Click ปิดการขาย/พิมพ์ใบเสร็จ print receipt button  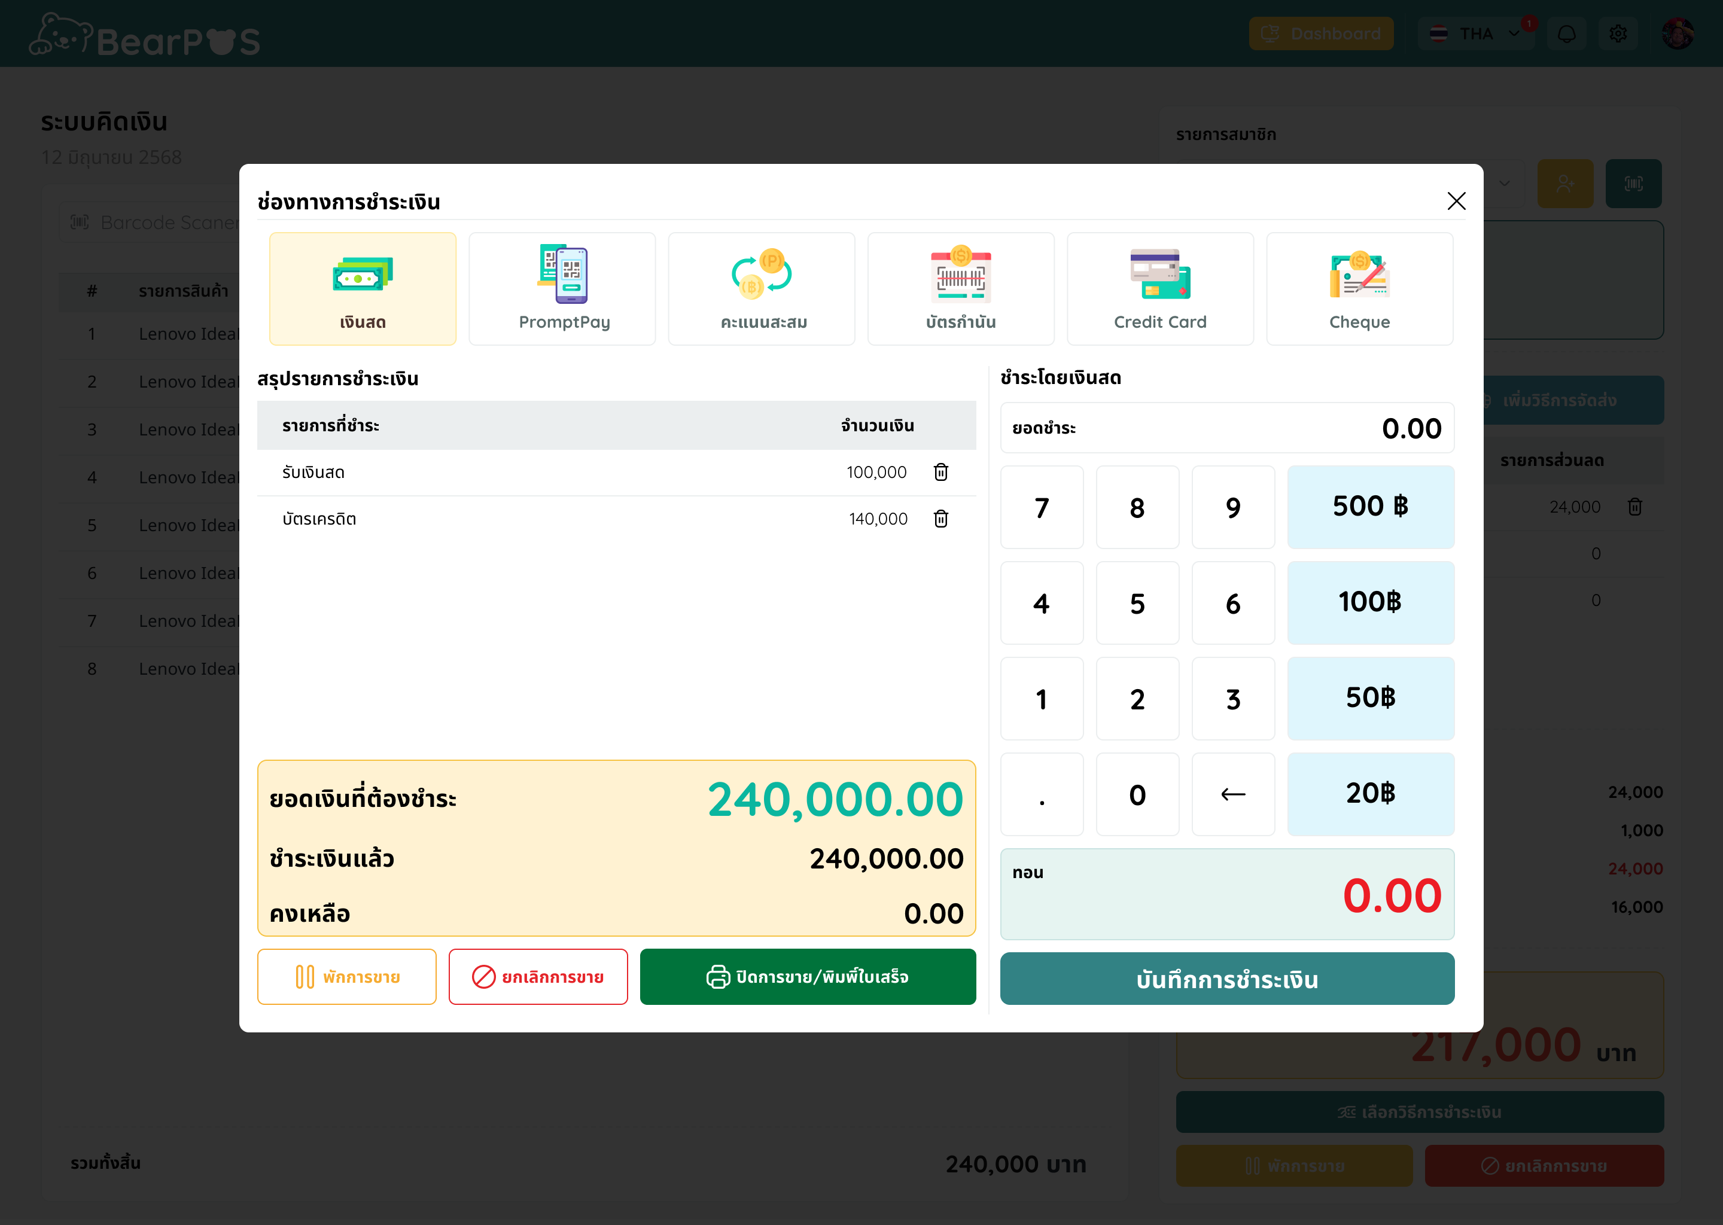[808, 977]
